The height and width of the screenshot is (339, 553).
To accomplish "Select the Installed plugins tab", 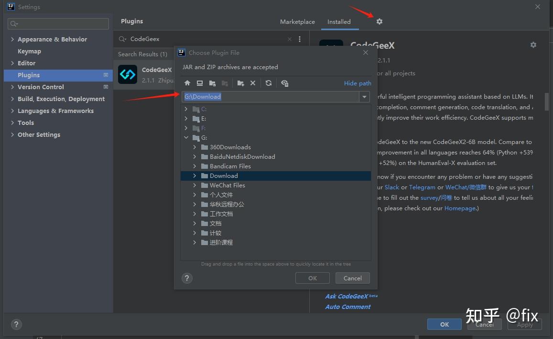I will coord(339,22).
